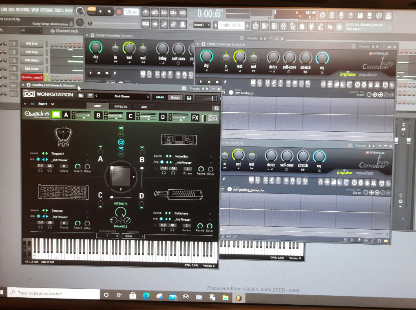Open File Explorer from the taskbar

coord(225,297)
